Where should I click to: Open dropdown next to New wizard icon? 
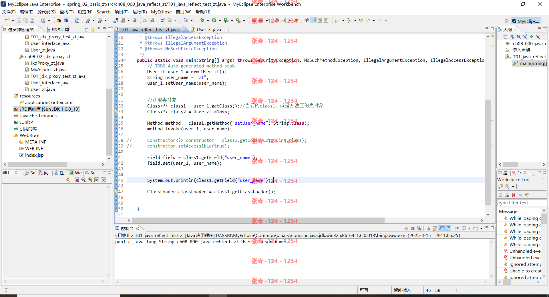point(13,20)
